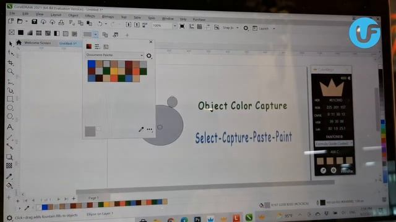
Task: Click the zoom level 100% field
Action: pos(161,26)
